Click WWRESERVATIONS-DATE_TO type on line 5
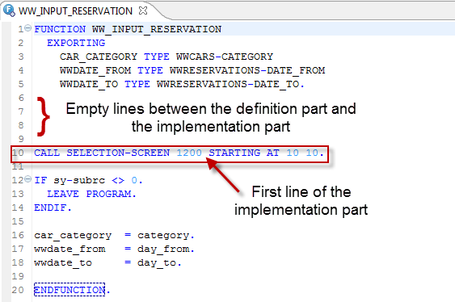Viewport: 455px width, 302px height. click(x=228, y=84)
